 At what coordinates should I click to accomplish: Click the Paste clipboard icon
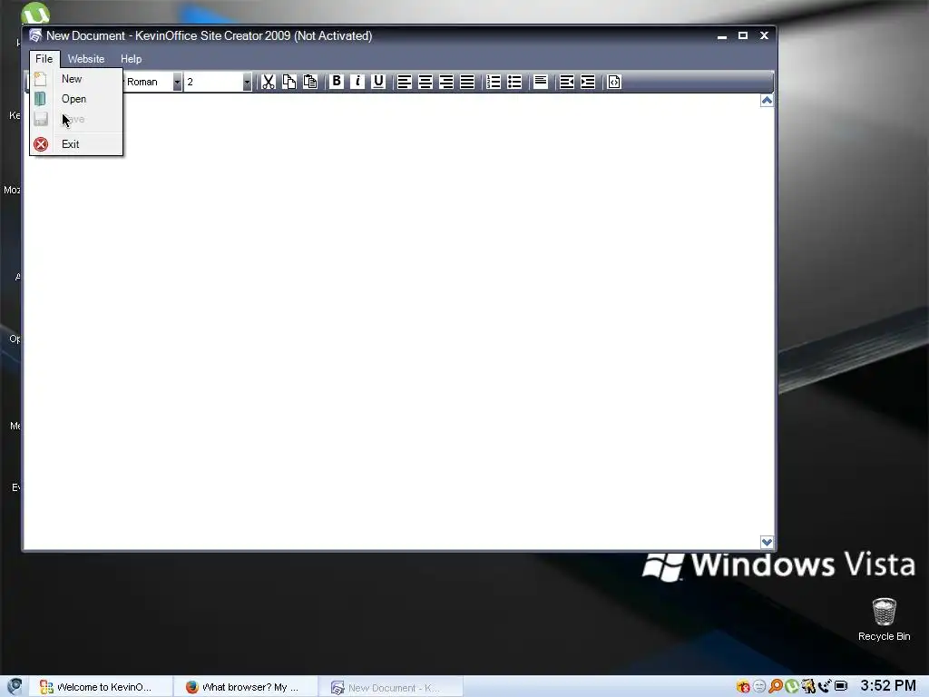tap(310, 82)
